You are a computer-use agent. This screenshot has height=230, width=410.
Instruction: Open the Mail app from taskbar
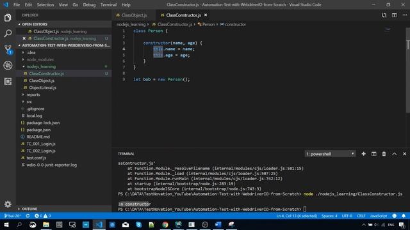(x=126, y=224)
